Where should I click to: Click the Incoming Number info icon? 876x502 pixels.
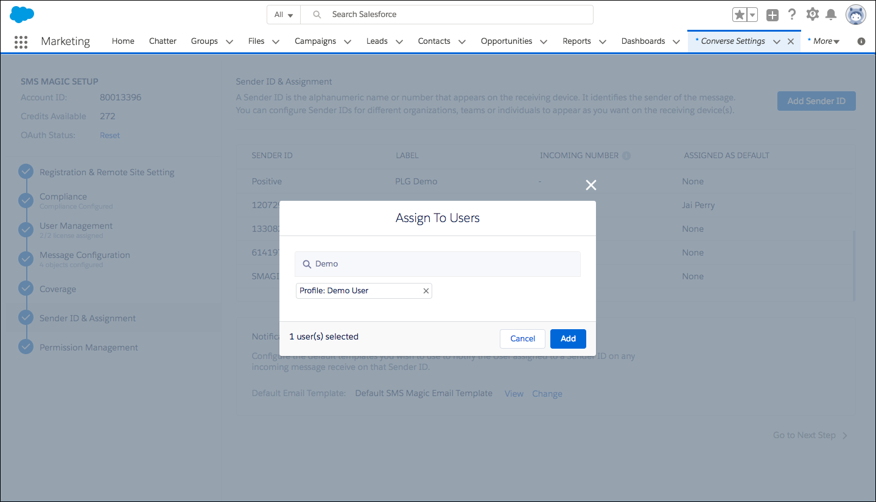[x=627, y=156]
